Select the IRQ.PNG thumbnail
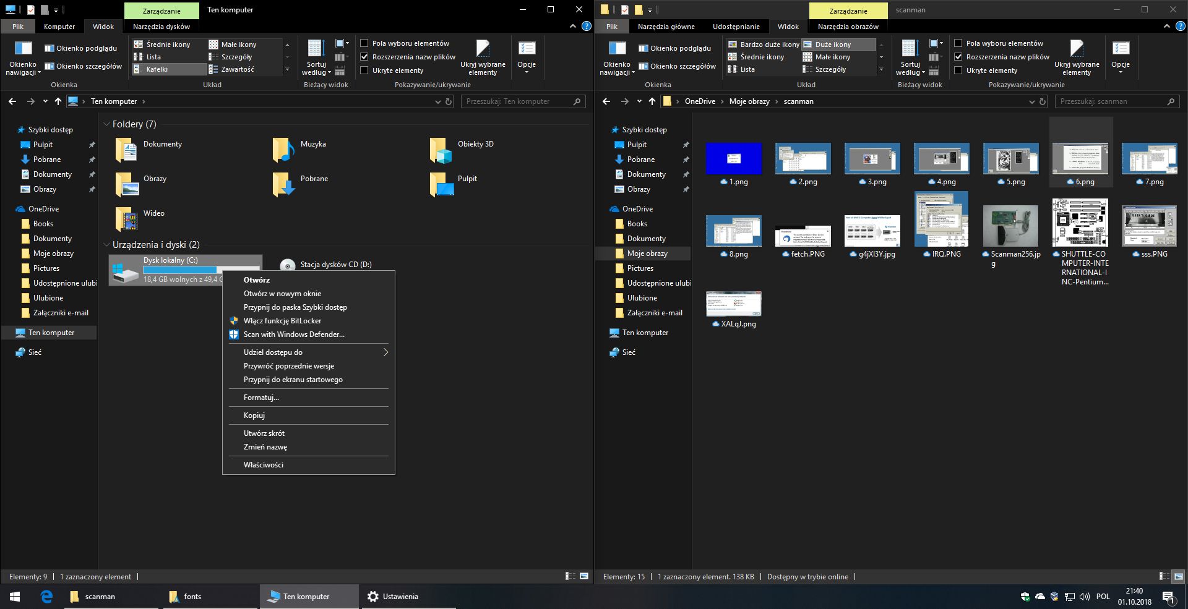Screen dimensions: 1188x609 click(x=941, y=219)
